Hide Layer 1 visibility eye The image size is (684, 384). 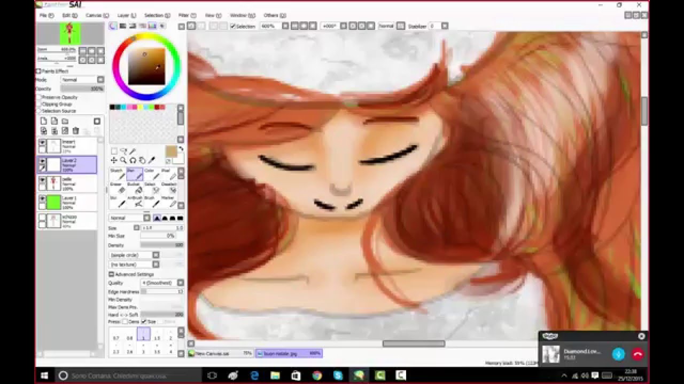(x=42, y=199)
